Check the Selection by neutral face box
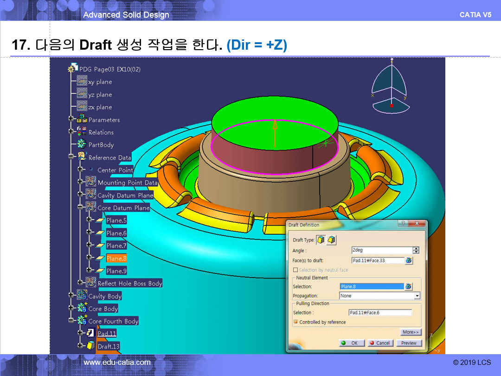The width and height of the screenshot is (501, 376). point(295,270)
